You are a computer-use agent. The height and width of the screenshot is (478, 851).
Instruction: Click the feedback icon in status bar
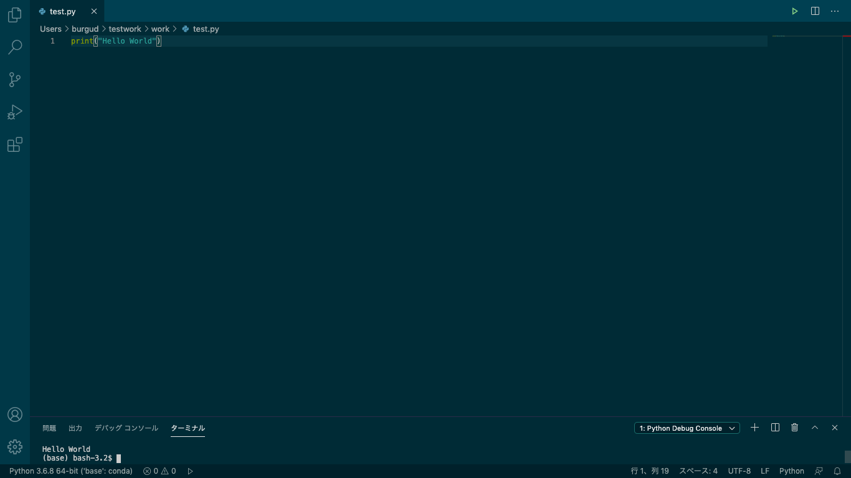(819, 471)
